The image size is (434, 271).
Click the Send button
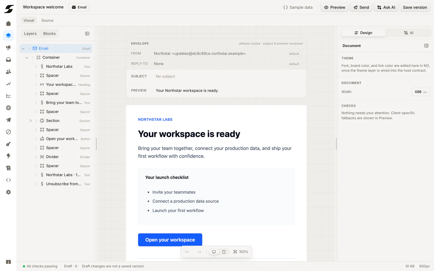361,7
